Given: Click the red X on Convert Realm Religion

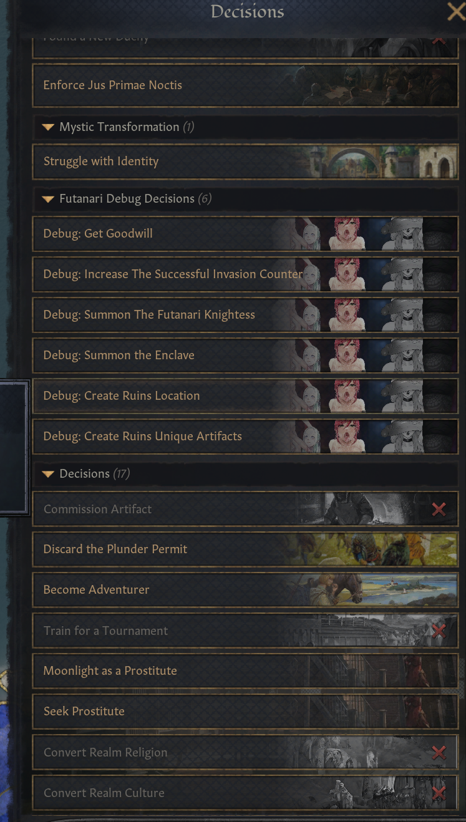Looking at the screenshot, I should click(439, 752).
